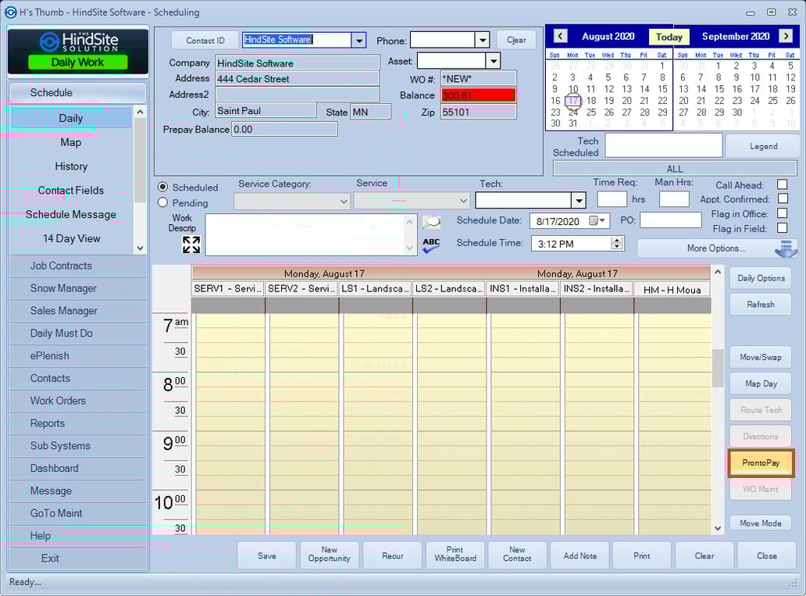Open the Service Category dropdown
The width and height of the screenshot is (806, 596).
click(x=344, y=201)
